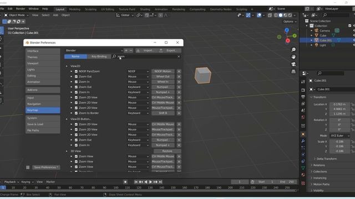
Task: Expand the NDOF Pan/Zoom entry details
Action: click(72, 71)
